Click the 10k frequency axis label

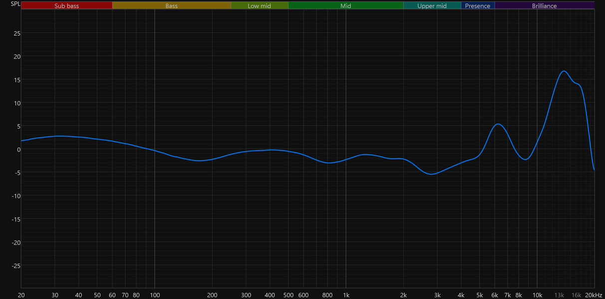click(537, 295)
